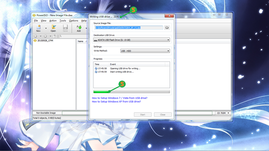Select the 'Start writing USB drive...' log row
Image resolution: width=269 pixels, height=151 pixels.
click(132, 72)
